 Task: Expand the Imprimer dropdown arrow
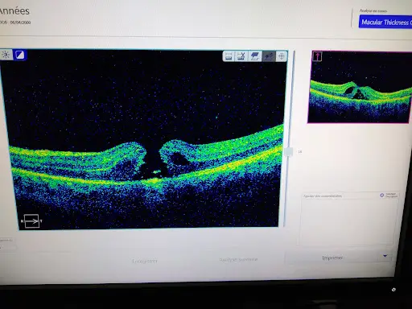click(385, 256)
